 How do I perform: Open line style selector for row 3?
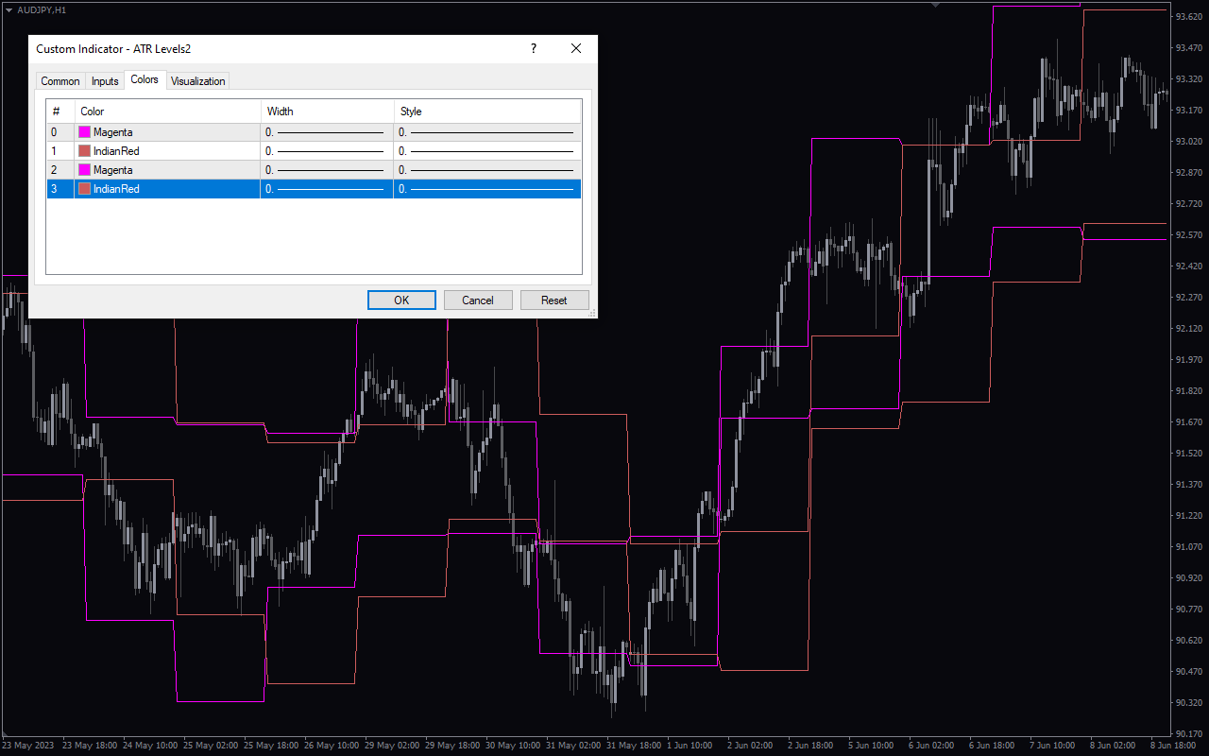[487, 189]
